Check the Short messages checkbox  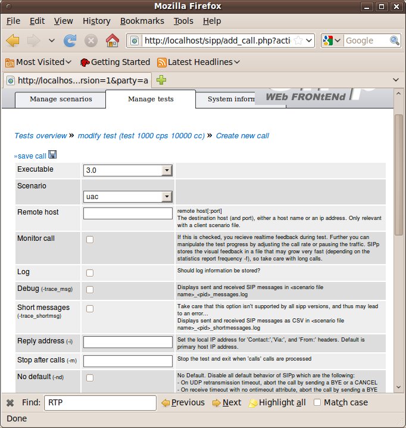90,309
